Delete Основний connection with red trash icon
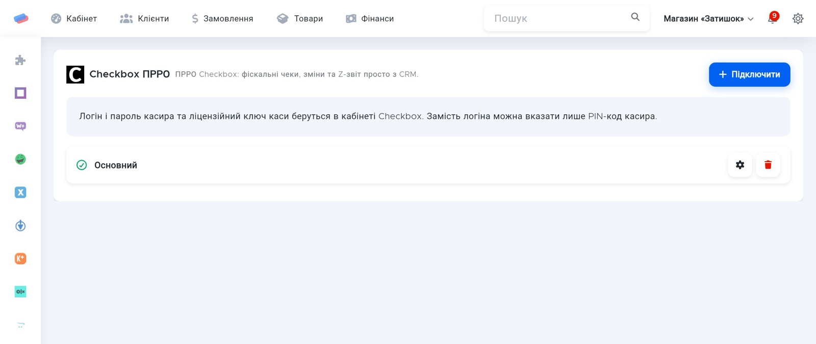Image resolution: width=816 pixels, height=344 pixels. coord(768,165)
